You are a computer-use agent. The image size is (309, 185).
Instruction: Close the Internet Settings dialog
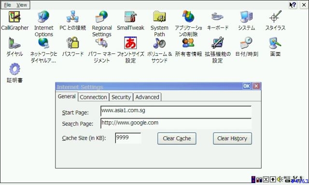pyautogui.click(x=256, y=86)
